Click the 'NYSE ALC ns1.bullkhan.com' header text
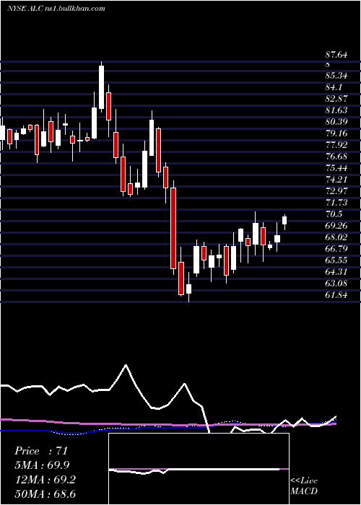Viewport: 361px width, 505px height. [x=56, y=9]
